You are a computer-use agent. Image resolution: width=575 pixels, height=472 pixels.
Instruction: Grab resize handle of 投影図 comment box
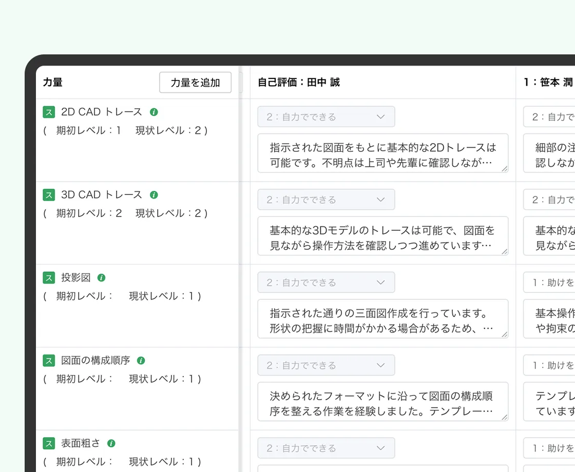pyautogui.click(x=505, y=334)
